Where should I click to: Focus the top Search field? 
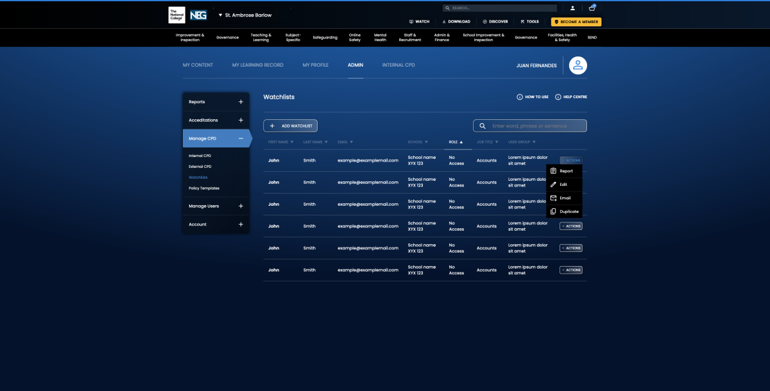coord(500,8)
